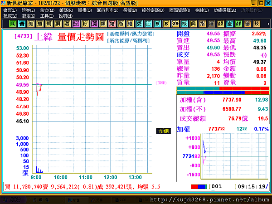Open the 匯市利率(F) menu
This screenshot has height=204, width=272.
click(107, 10)
